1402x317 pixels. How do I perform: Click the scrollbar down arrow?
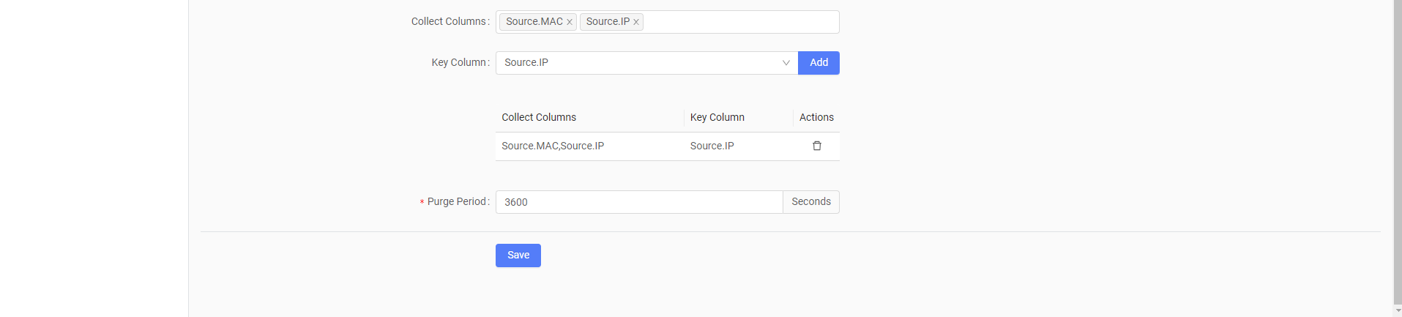[x=1398, y=310]
